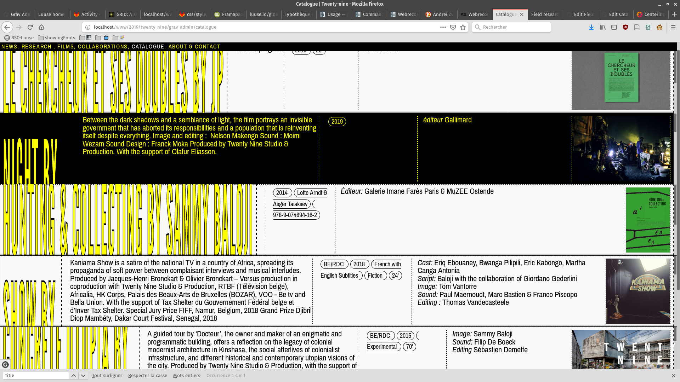Viewport: 680px width, 382px height.
Task: Open the showingFonts bookmark folder
Action: 56,38
